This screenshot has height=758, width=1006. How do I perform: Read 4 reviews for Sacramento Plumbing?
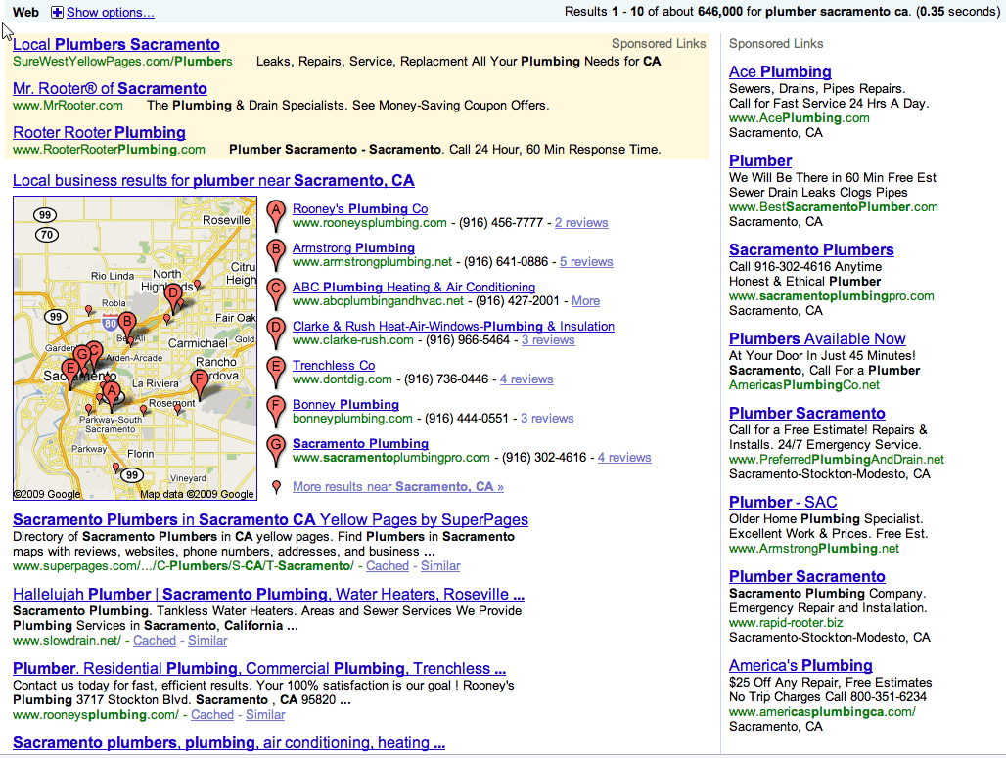point(624,457)
